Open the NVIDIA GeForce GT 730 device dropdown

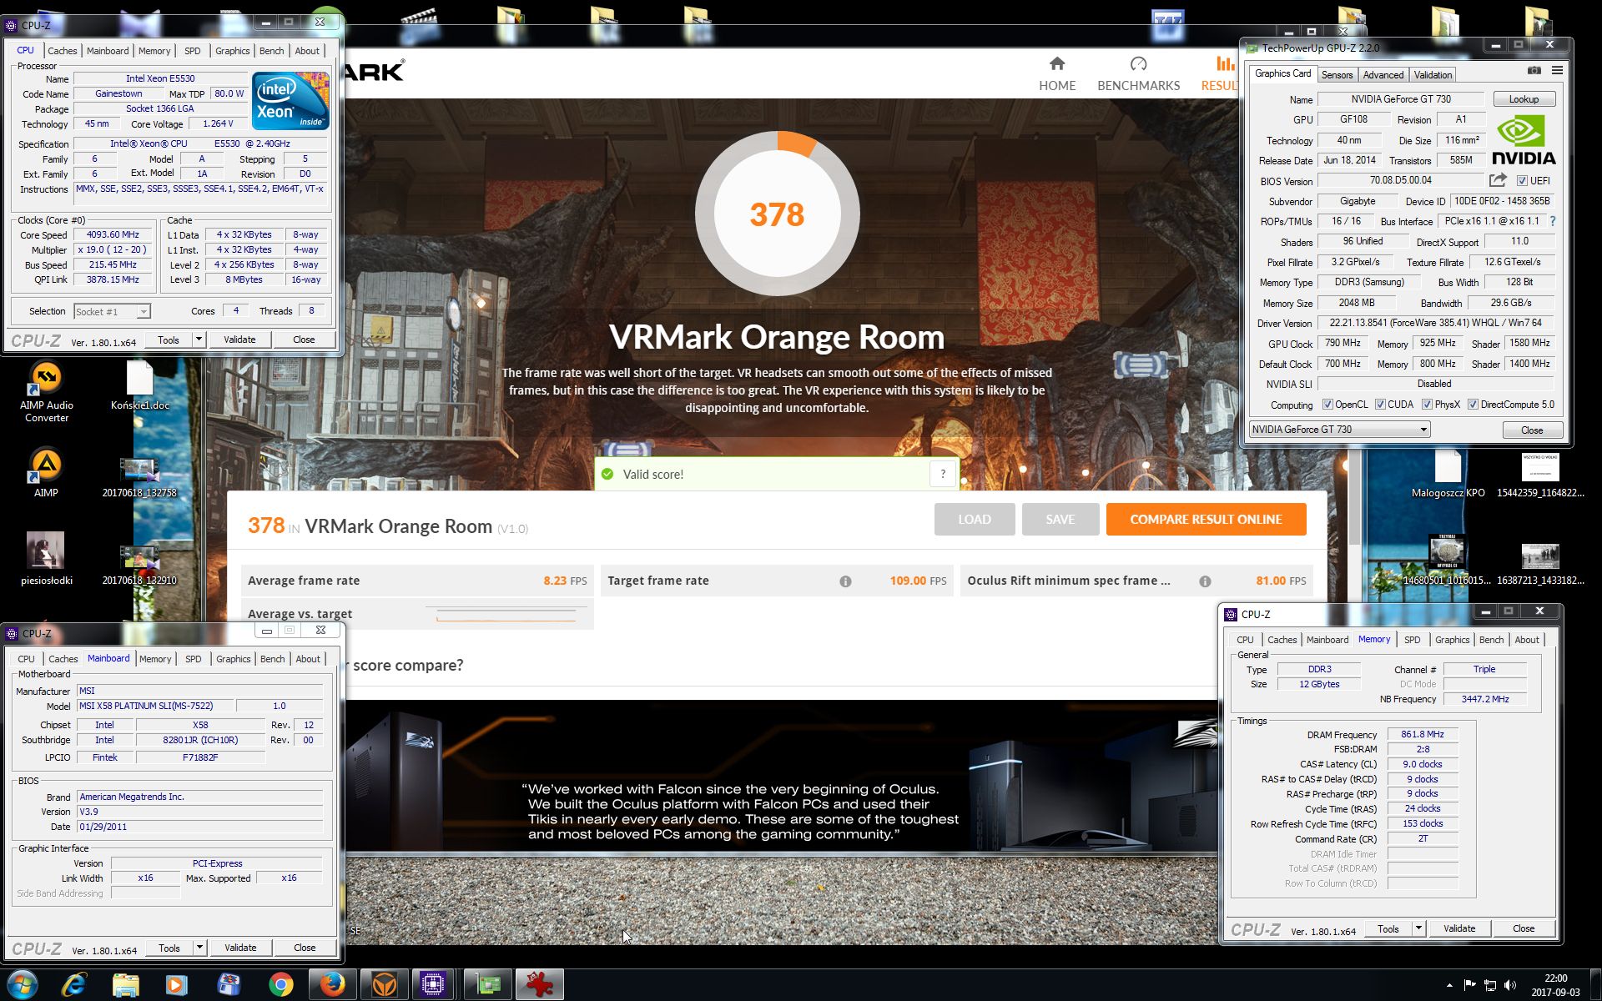1339,430
